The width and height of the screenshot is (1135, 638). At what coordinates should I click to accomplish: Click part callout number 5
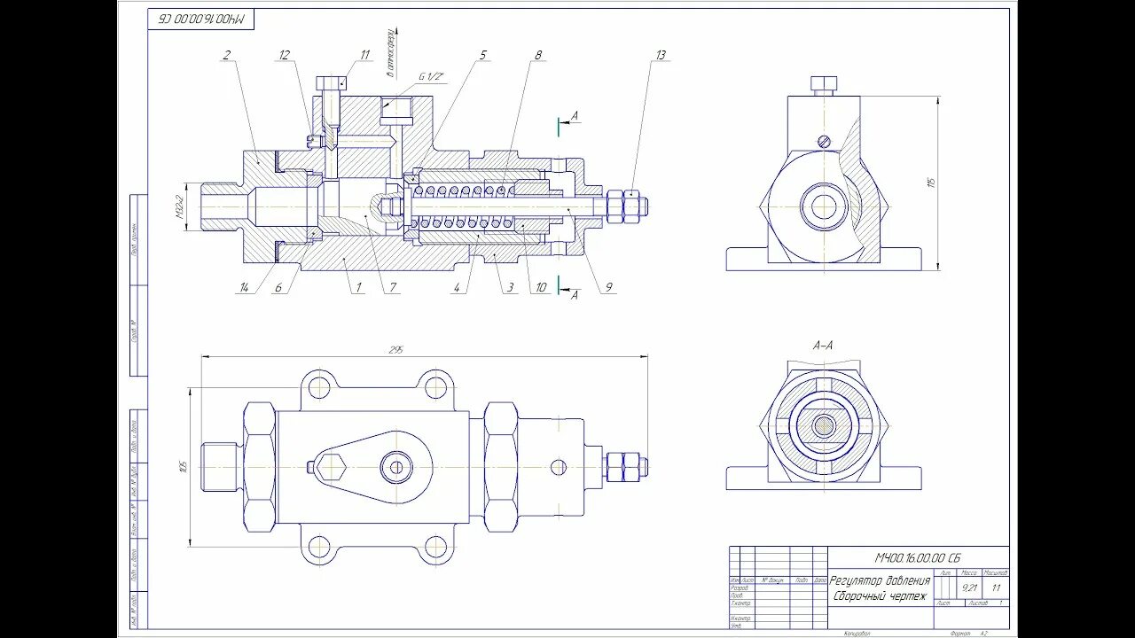pos(483,55)
